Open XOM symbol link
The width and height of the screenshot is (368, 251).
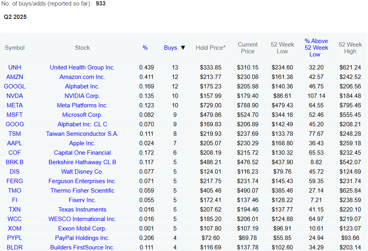point(15,229)
